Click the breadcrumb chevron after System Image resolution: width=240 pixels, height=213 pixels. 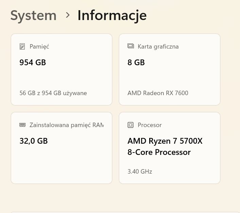tap(68, 15)
